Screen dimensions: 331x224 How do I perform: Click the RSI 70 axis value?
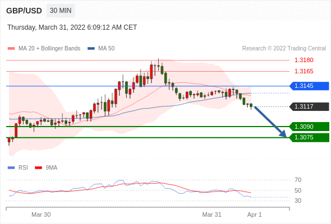coord(298,180)
